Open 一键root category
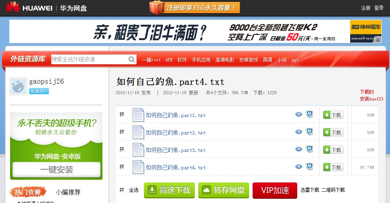Viewport: 390px width, 203px height. (x=151, y=60)
